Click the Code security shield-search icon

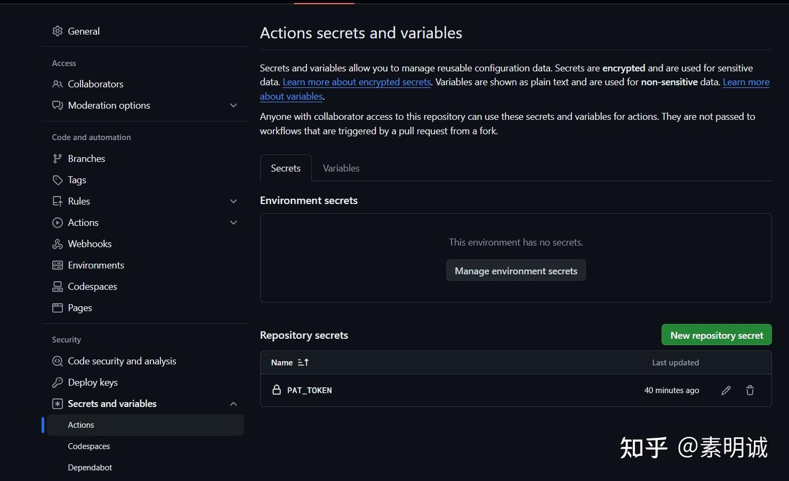coord(58,361)
